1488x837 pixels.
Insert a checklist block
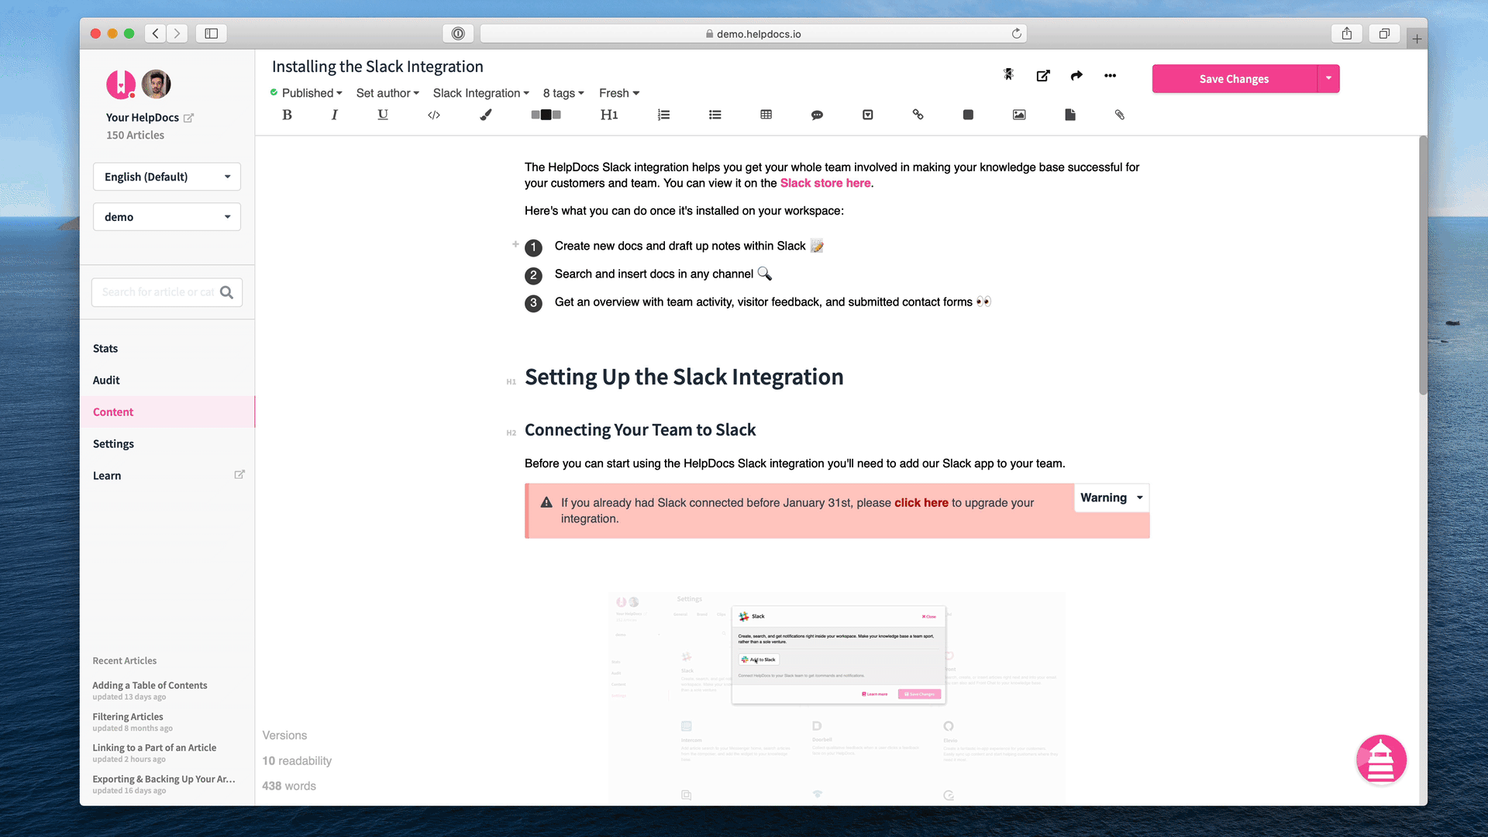coord(868,115)
